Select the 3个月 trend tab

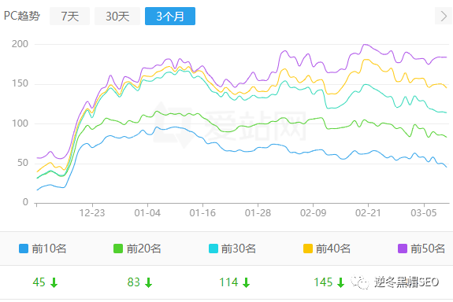[170, 17]
